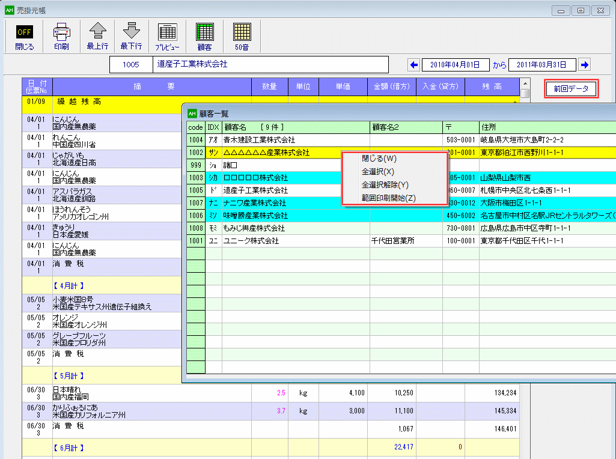
Task: Click the right blue arrow after end date
Action: (585, 65)
